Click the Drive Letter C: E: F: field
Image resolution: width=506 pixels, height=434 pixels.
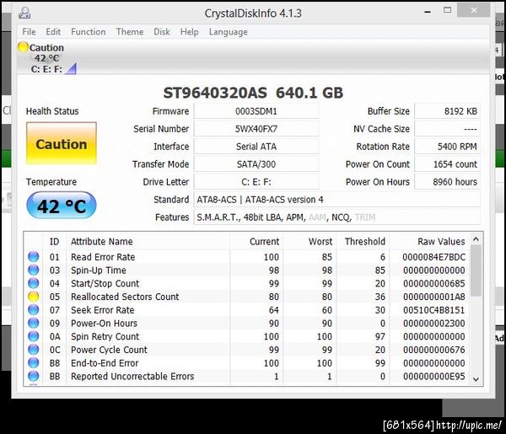click(x=256, y=182)
